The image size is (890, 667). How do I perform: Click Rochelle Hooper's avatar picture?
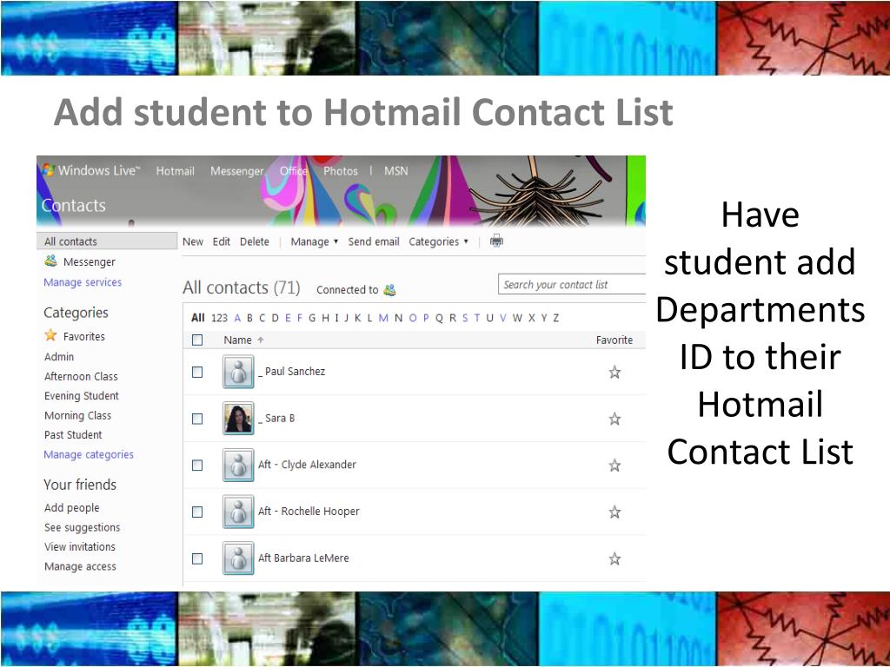tap(238, 512)
